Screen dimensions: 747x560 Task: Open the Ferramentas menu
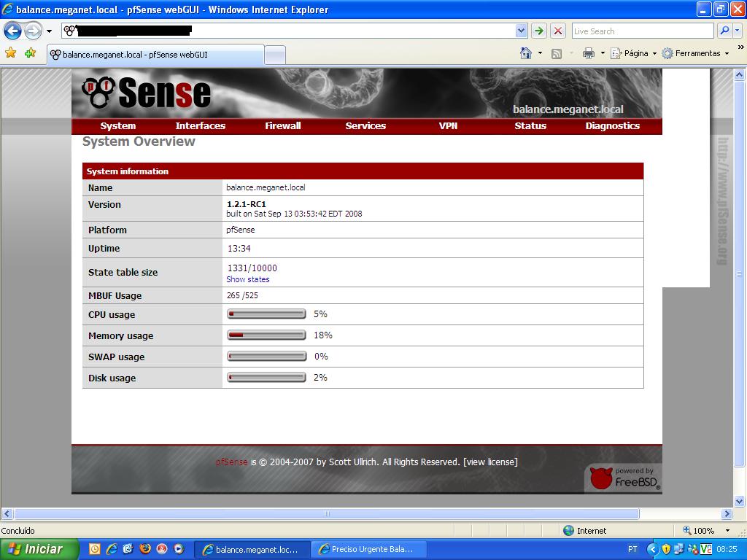pos(695,53)
